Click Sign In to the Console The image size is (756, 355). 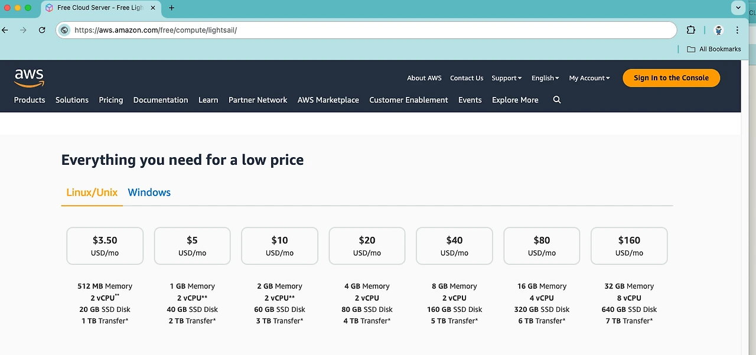[671, 78]
